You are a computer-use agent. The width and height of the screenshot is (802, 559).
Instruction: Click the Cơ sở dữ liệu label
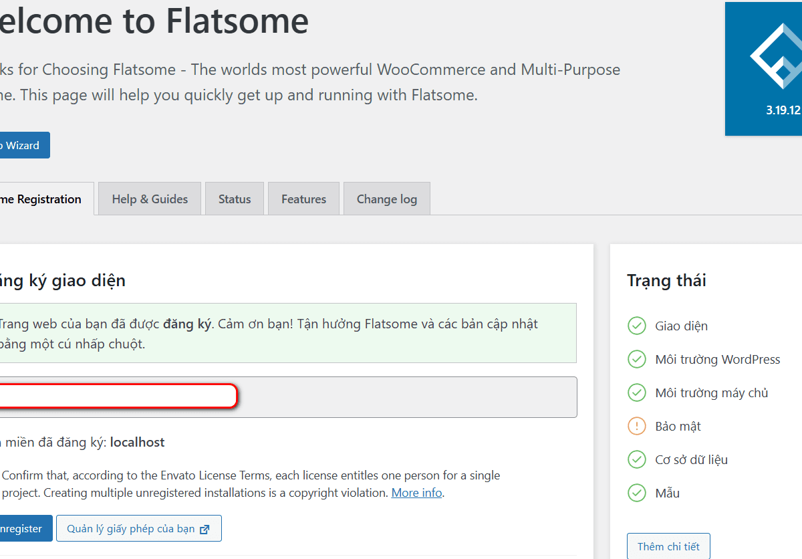[x=691, y=460]
